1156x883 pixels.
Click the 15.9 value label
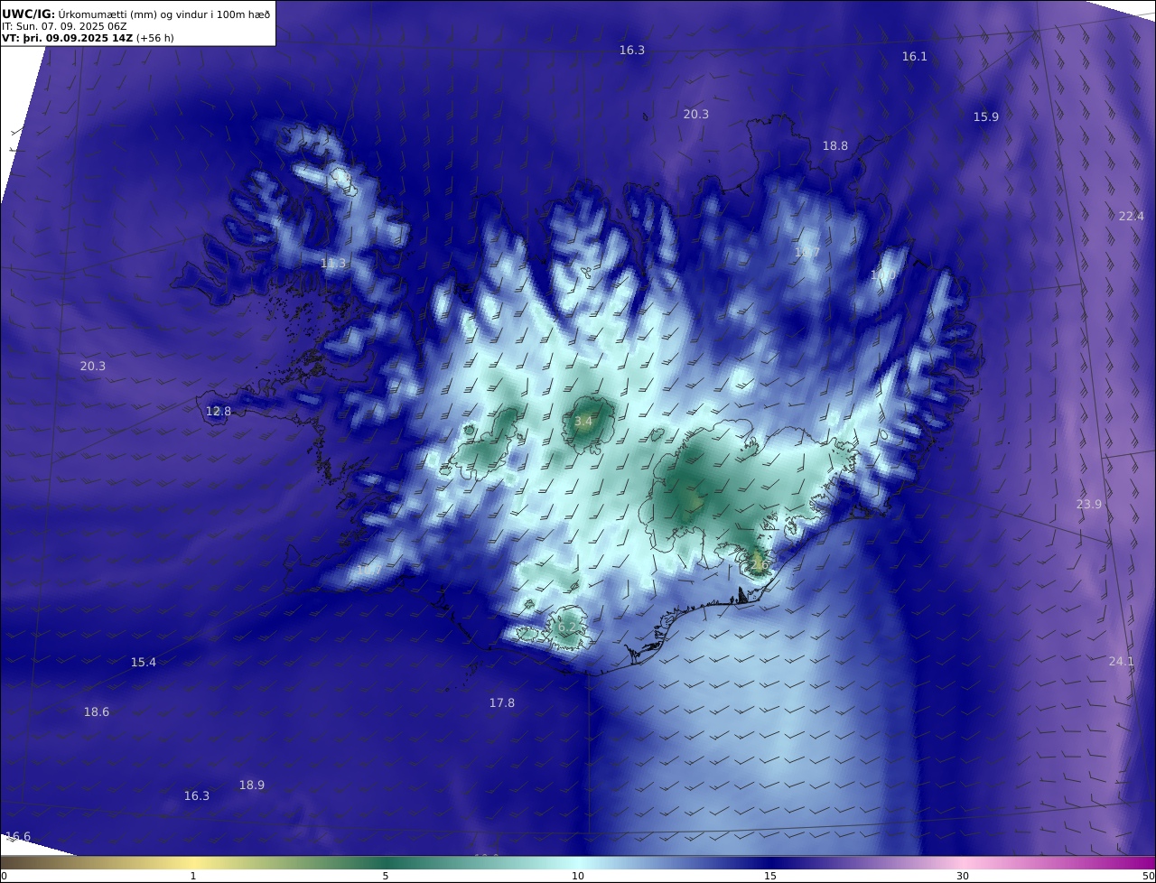(x=986, y=116)
